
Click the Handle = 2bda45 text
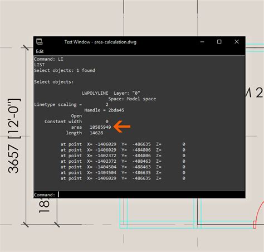coord(104,110)
